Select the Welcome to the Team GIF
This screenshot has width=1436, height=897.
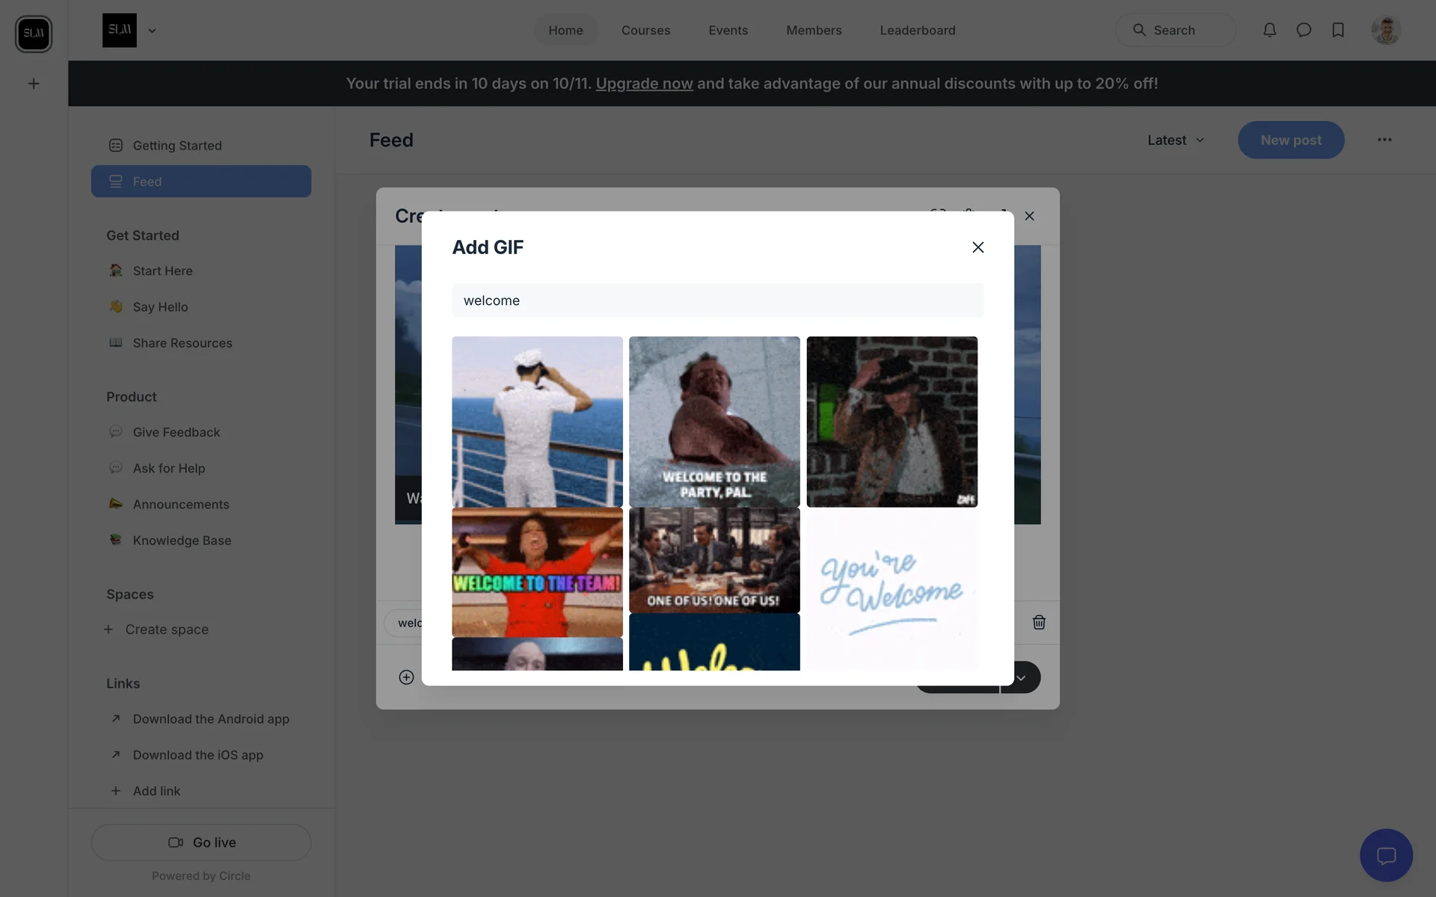click(x=537, y=573)
